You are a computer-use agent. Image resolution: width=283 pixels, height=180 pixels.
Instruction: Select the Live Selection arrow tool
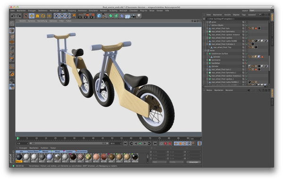coord(26,16)
